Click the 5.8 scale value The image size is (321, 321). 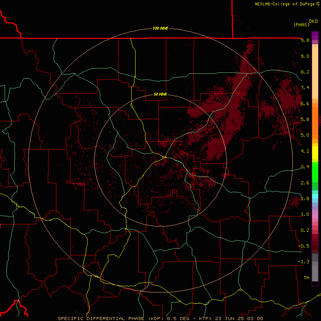point(305,119)
